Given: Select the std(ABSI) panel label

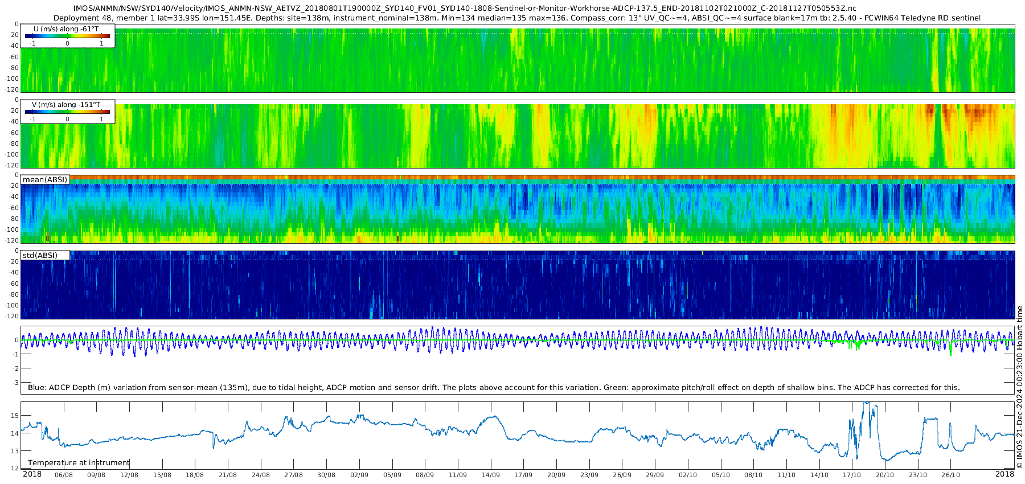Looking at the screenshot, I should click(40, 256).
